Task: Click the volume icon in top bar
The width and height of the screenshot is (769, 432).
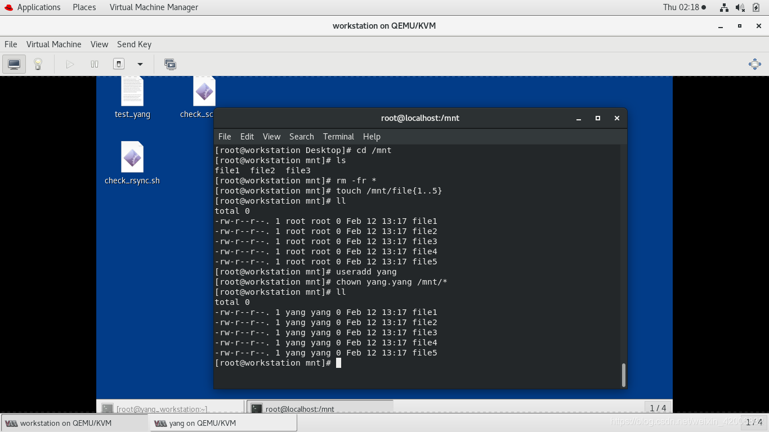Action: (x=740, y=7)
